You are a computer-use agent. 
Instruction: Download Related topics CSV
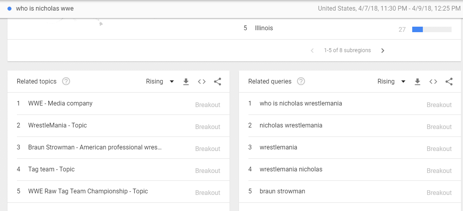click(186, 82)
